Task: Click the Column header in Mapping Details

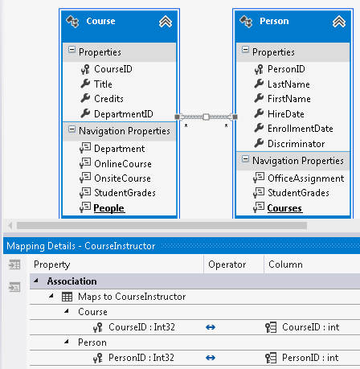Action: [285, 264]
